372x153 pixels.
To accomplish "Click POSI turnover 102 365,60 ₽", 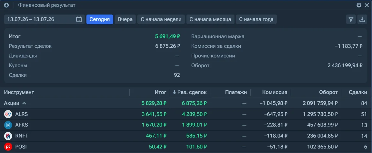I will [322, 147].
